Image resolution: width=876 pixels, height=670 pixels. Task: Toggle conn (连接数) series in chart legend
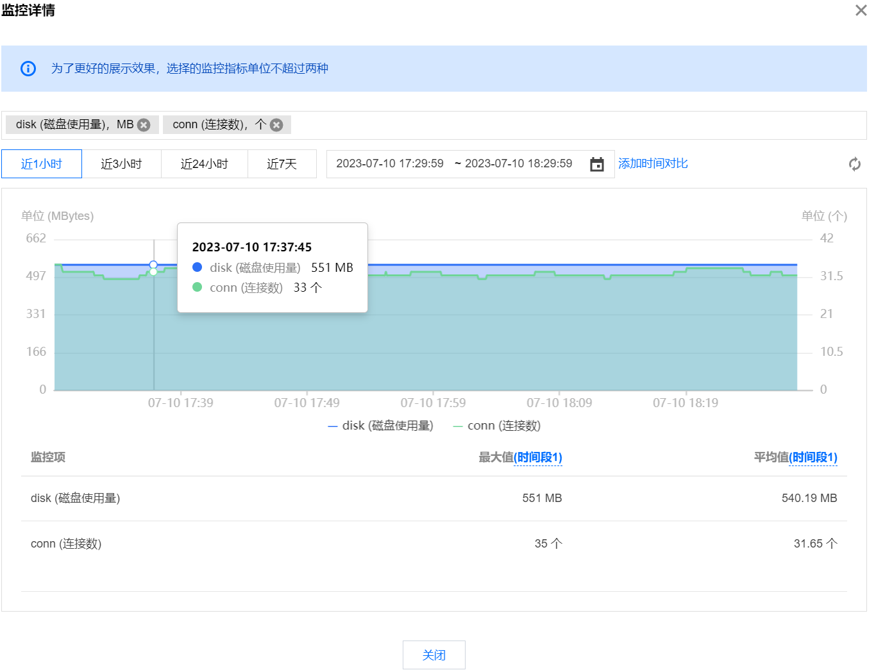tap(497, 426)
